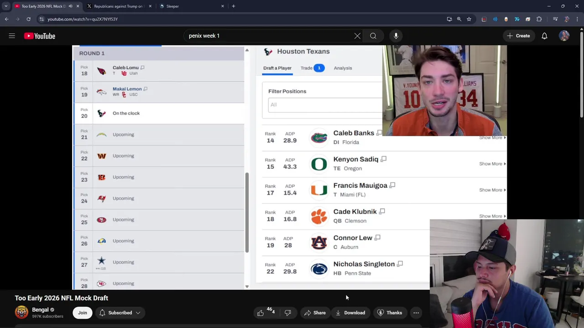The image size is (584, 328).
Task: Expand the Subscribed notification dropdown
Action: coord(138,313)
